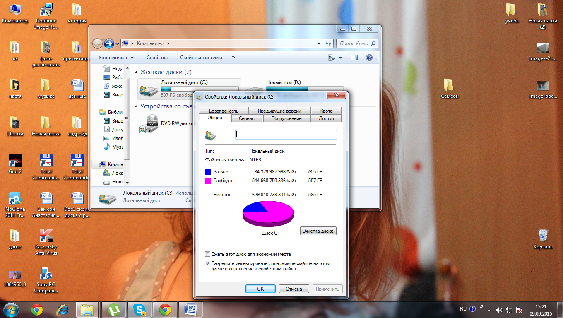
Task: Open the Grid 2 game shortcut
Action: click(x=15, y=164)
